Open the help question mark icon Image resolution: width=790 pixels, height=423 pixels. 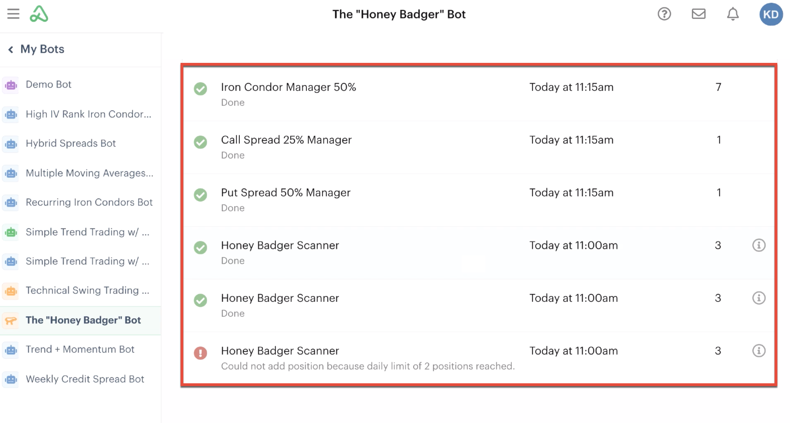coord(664,14)
